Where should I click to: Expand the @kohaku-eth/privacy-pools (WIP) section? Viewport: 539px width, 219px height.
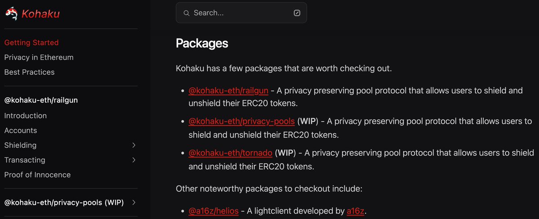tap(134, 202)
